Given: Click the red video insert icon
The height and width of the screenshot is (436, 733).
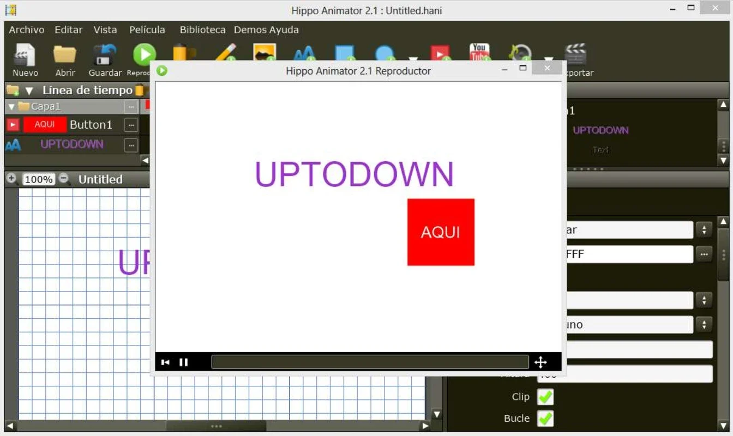Looking at the screenshot, I should tap(440, 53).
